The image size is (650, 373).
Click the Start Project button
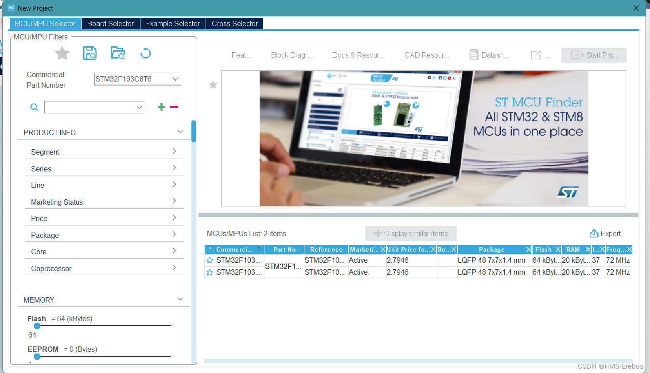pyautogui.click(x=594, y=55)
